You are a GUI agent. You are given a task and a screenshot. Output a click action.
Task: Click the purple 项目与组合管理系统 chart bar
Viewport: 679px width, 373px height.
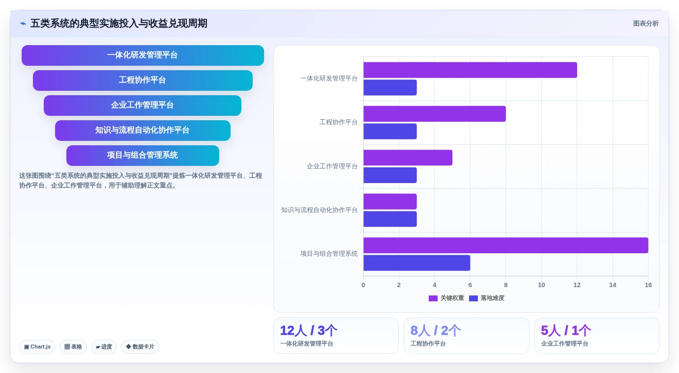506,245
